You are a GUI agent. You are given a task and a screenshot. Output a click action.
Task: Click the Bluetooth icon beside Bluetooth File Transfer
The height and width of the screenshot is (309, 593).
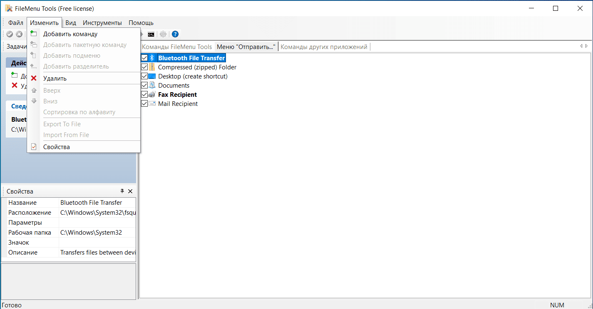tap(152, 58)
